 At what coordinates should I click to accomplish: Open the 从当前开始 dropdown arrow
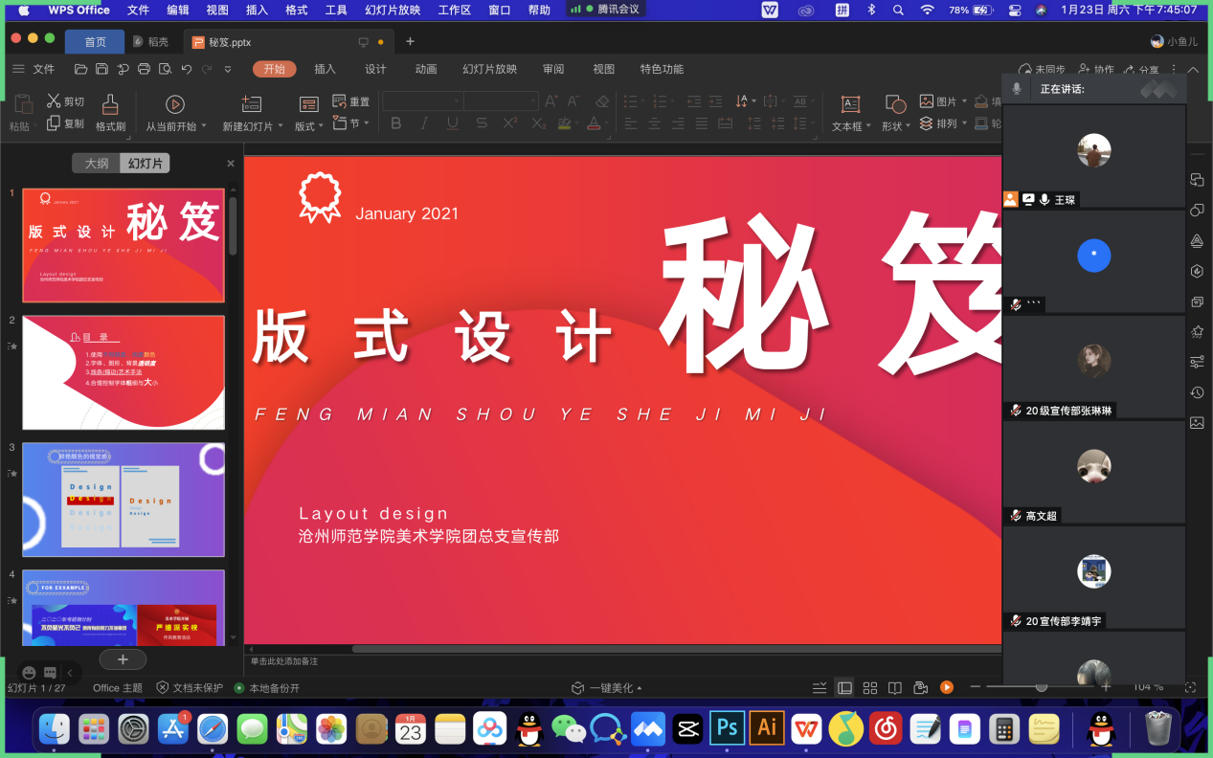pyautogui.click(x=203, y=126)
